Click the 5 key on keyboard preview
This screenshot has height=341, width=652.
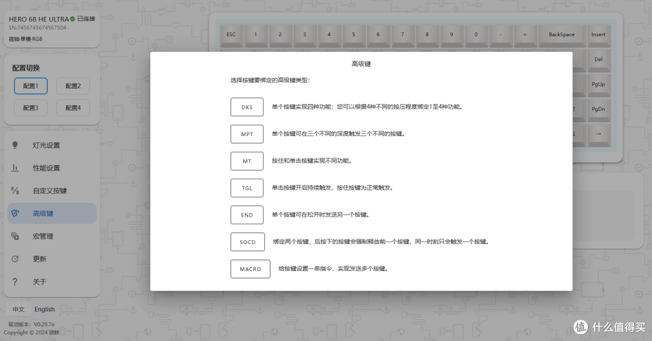pyautogui.click(x=353, y=35)
